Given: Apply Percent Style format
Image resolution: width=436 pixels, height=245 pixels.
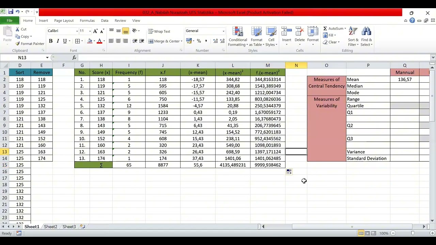Looking at the screenshot, I should tap(199, 41).
